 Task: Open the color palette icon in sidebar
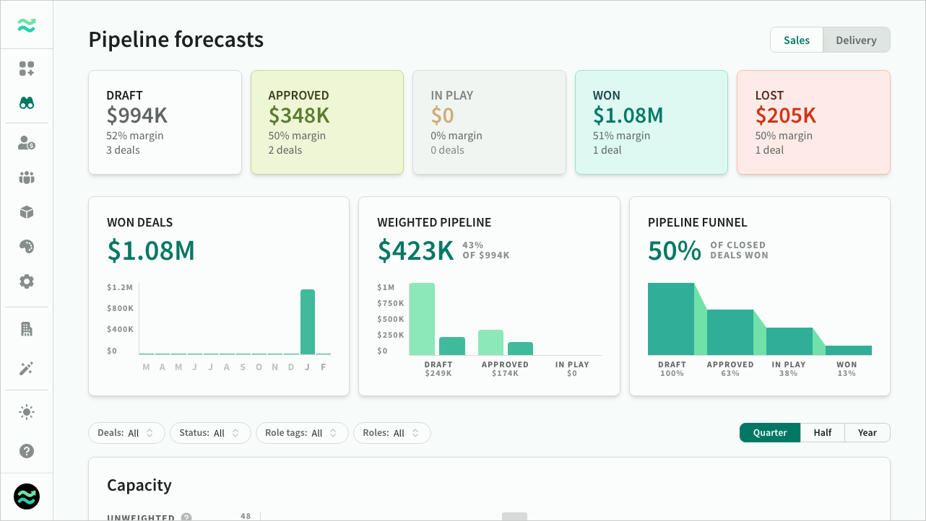[x=27, y=247]
